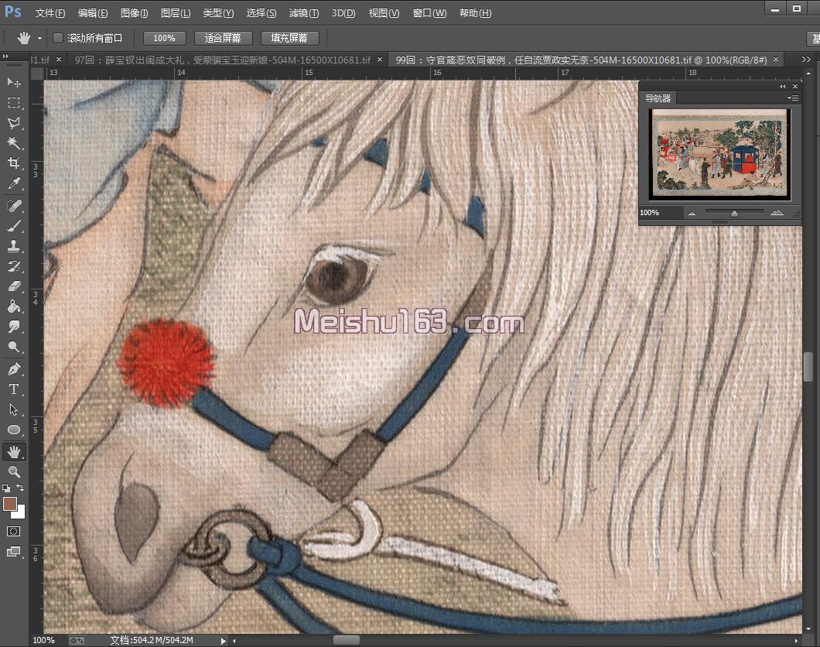Select the Crop tool
Viewport: 820px width, 647px height.
tap(14, 163)
